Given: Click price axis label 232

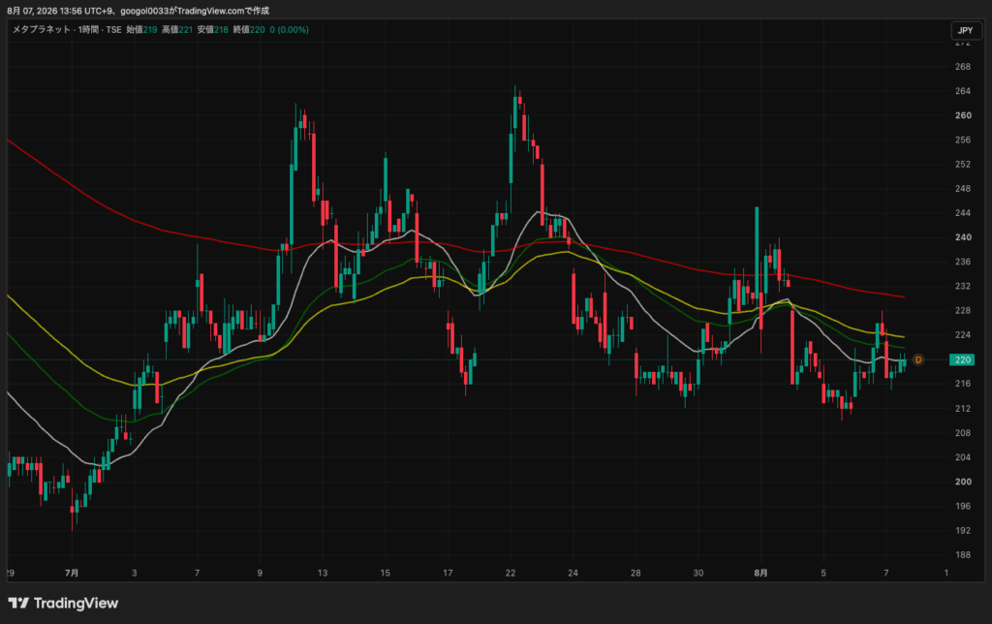Looking at the screenshot, I should [x=963, y=286].
